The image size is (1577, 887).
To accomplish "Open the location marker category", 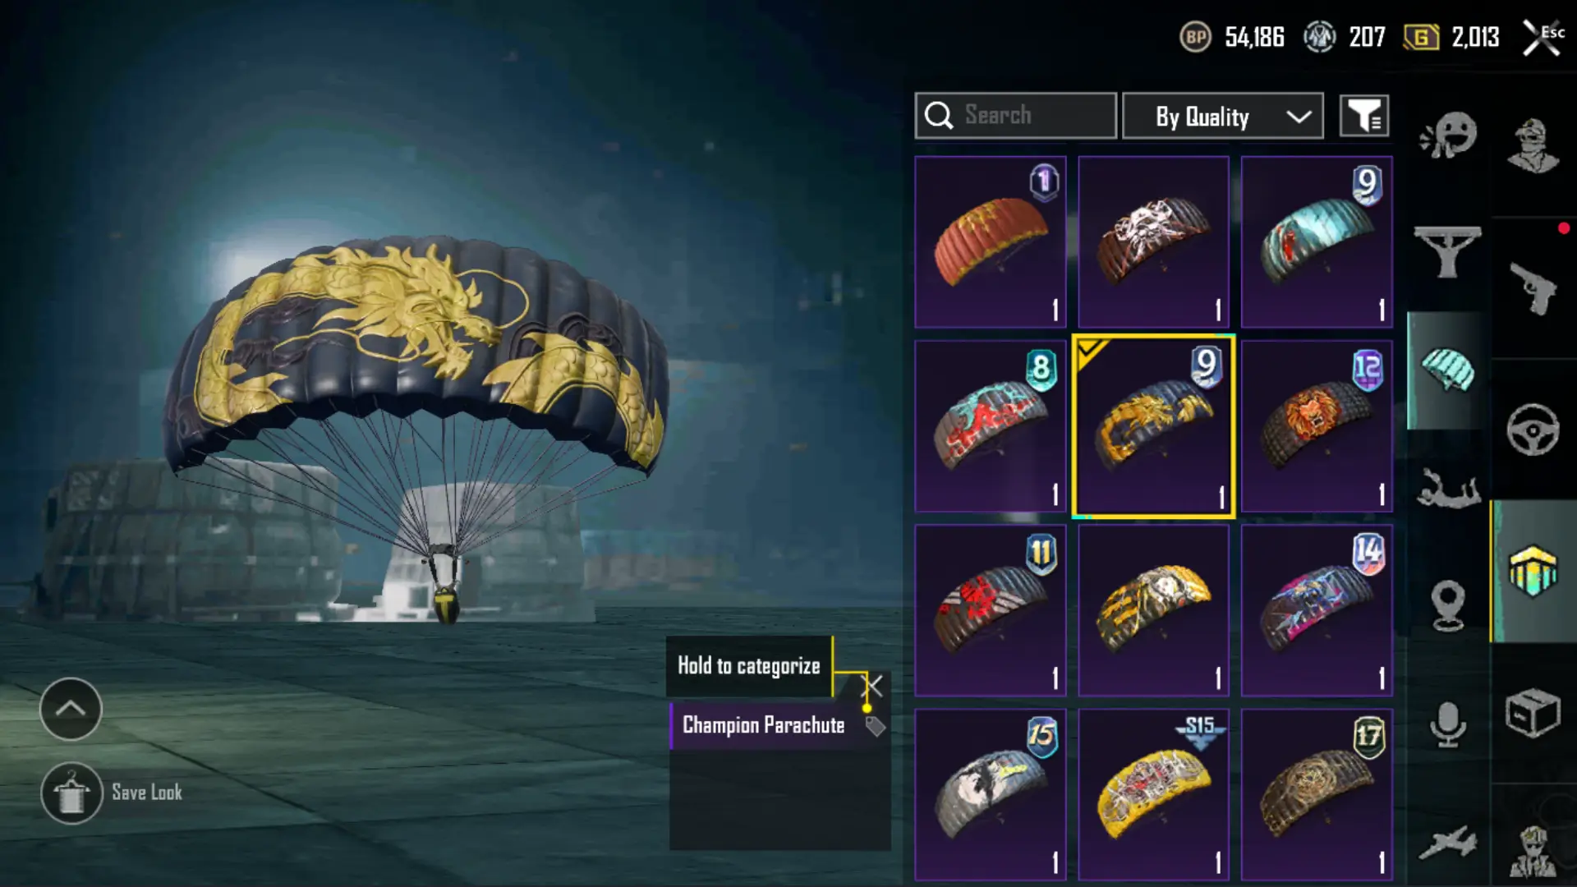I will (x=1448, y=606).
